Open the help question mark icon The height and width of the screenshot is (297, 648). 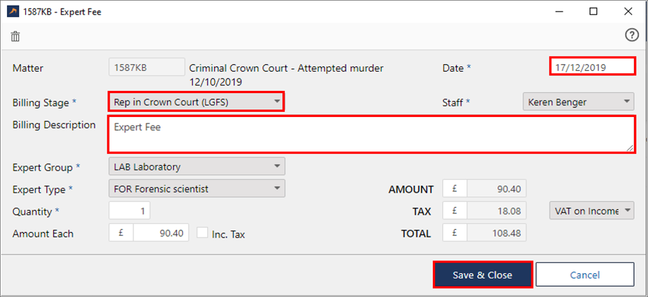(x=632, y=36)
